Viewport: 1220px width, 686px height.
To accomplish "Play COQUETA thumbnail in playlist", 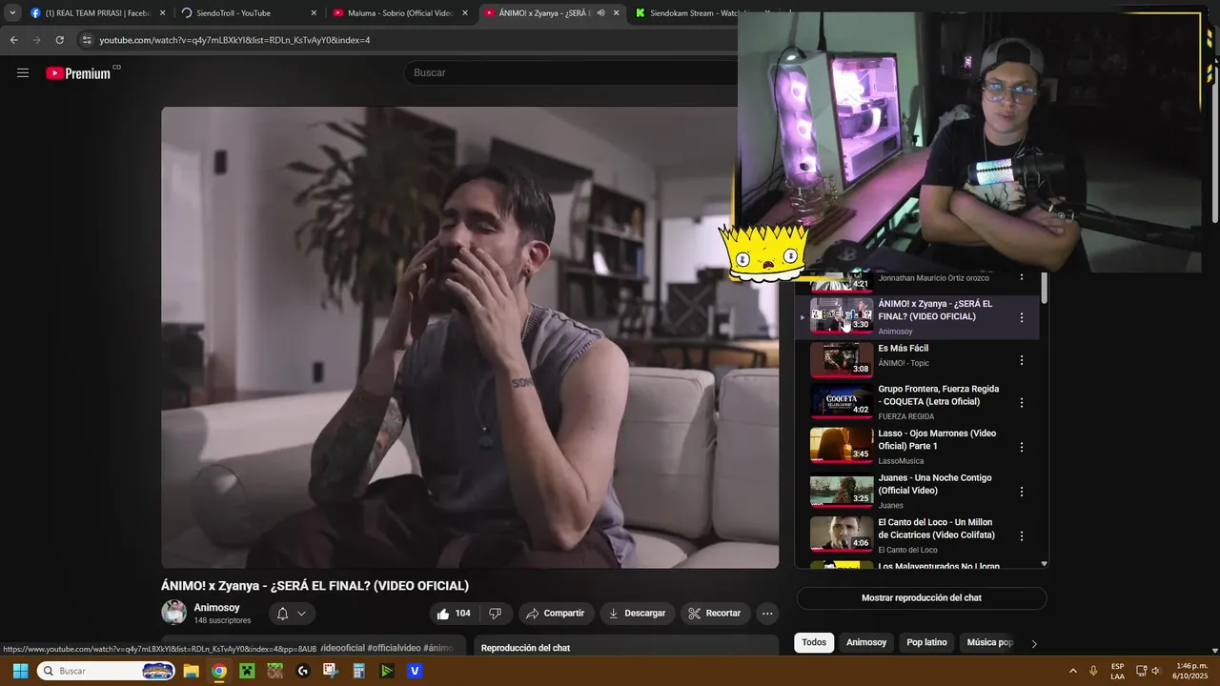I will [842, 401].
